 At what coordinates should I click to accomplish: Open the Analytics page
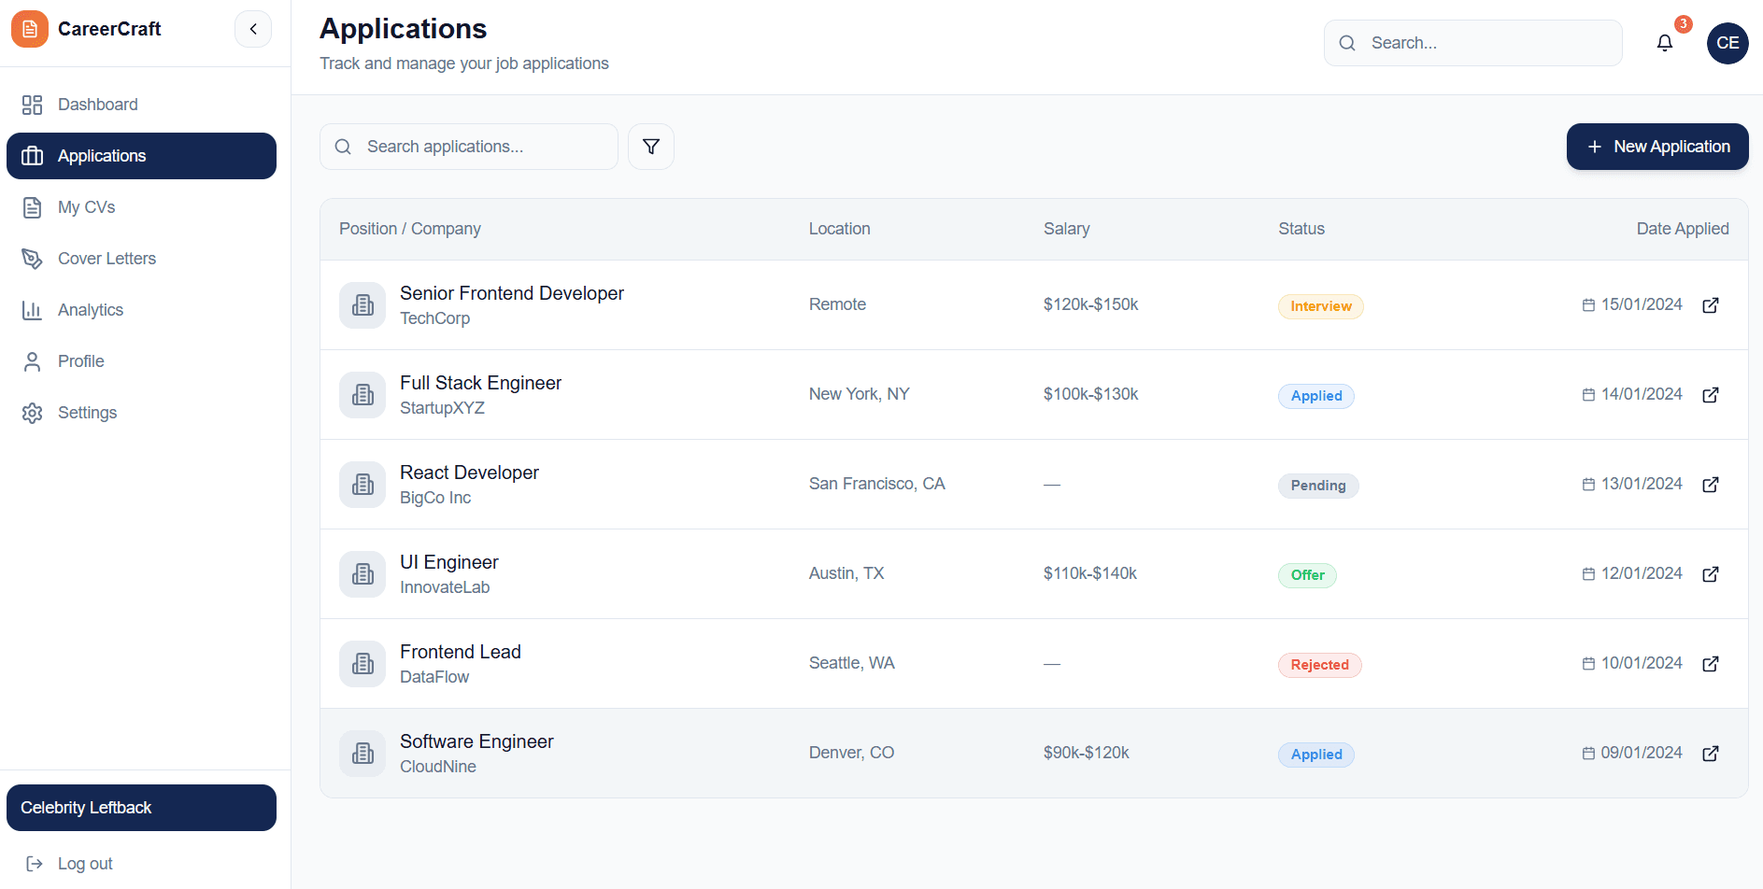click(x=141, y=310)
